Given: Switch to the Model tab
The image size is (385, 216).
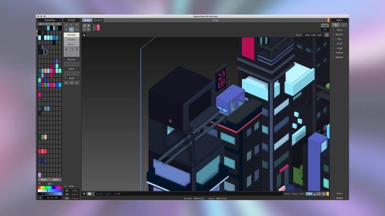Looking at the screenshot, I should tap(87, 20).
